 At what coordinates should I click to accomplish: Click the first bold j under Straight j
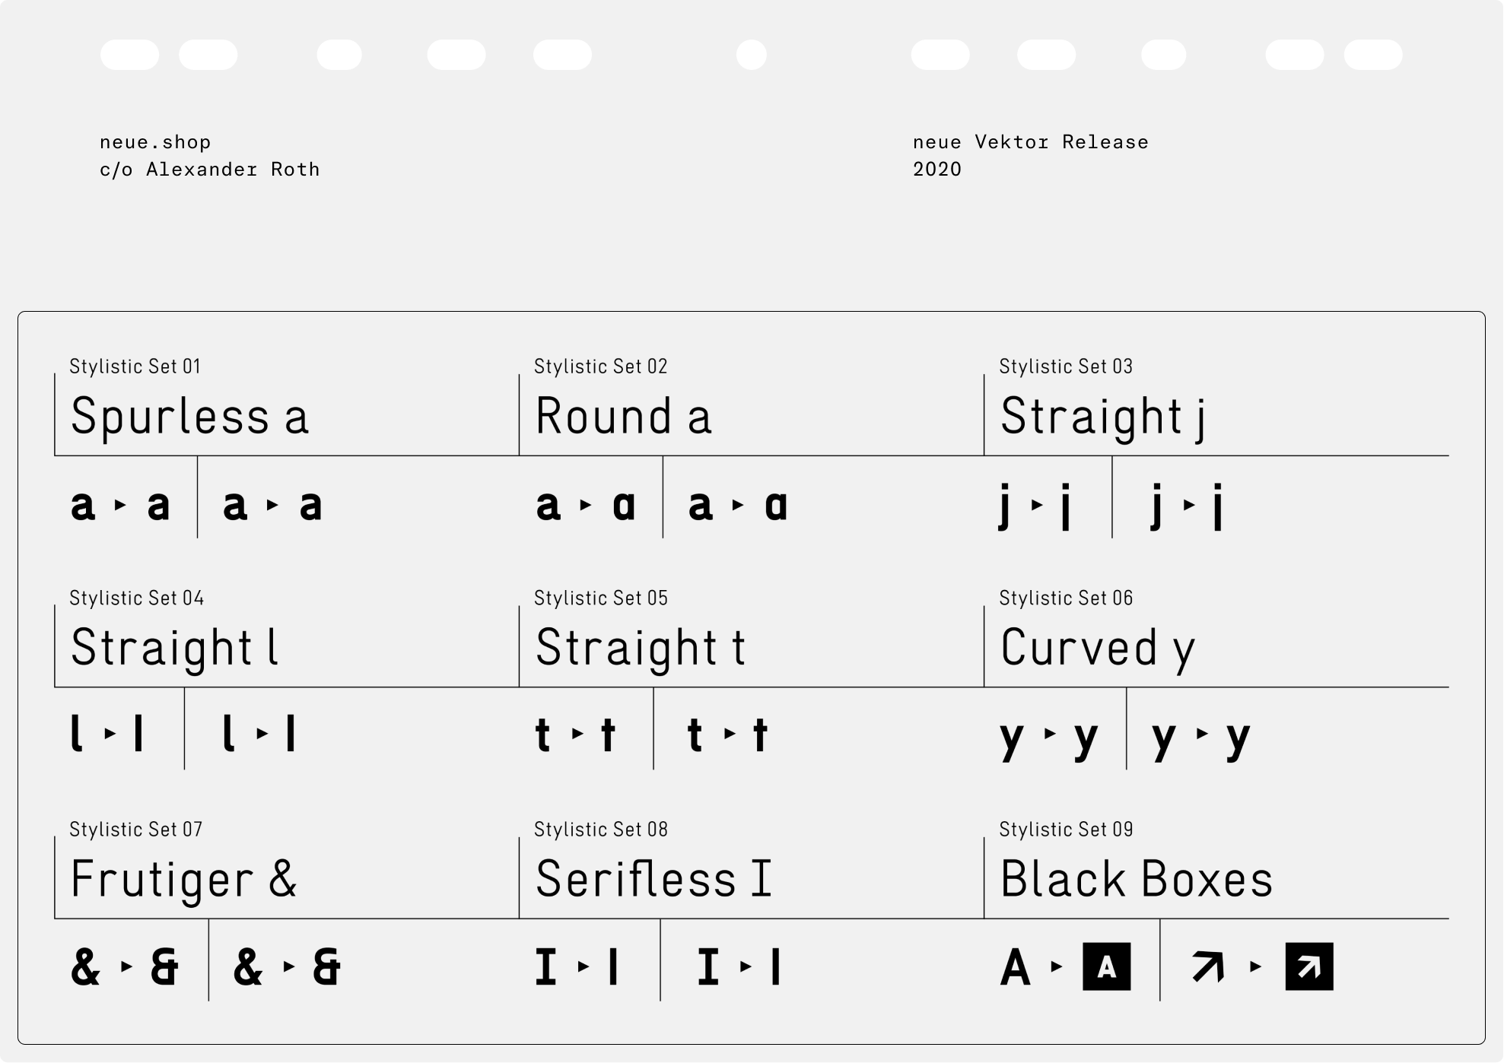point(1006,505)
